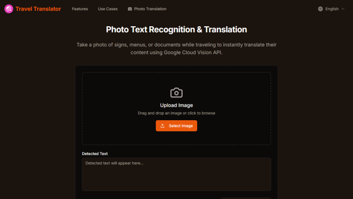Click the camera icon beside Photo Translation

click(x=130, y=9)
